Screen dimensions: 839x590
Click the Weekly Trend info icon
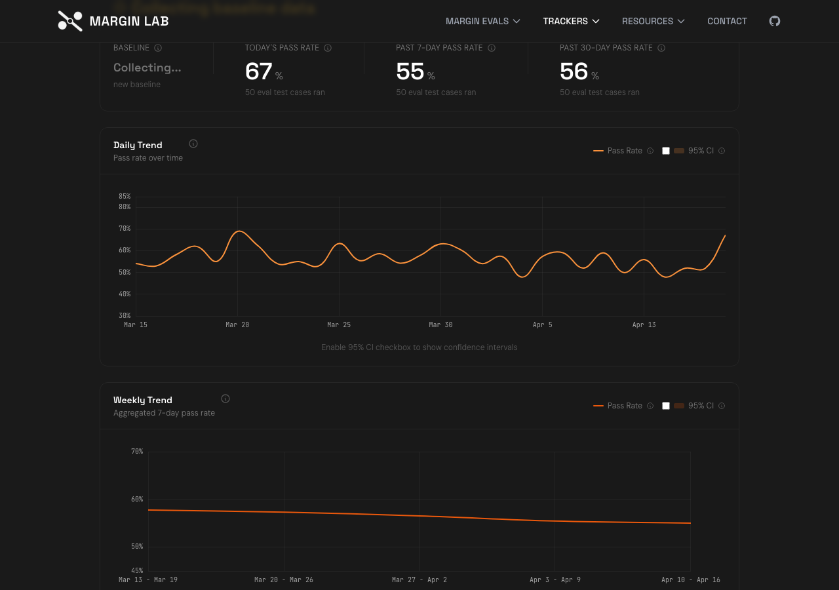pos(225,399)
